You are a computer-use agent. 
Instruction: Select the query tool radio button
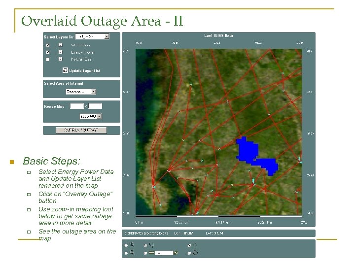(x=145, y=246)
